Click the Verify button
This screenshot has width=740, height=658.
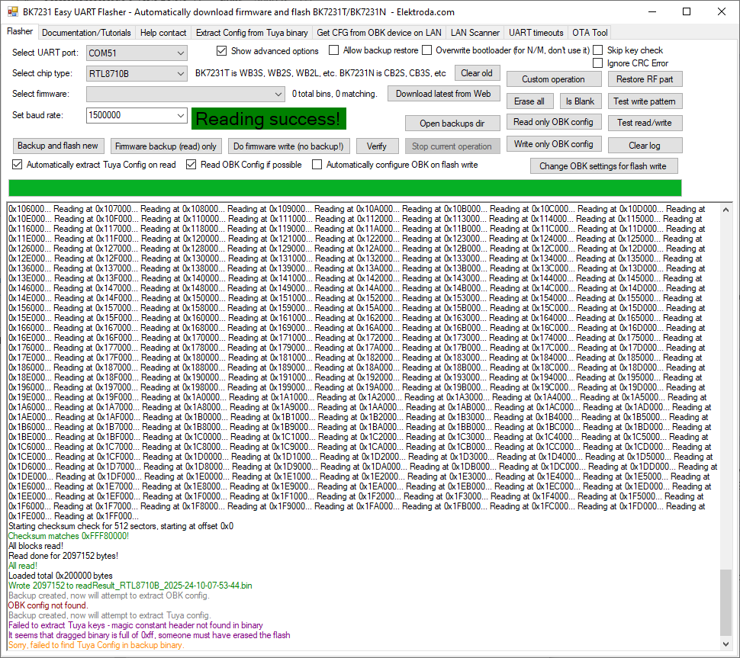tap(377, 146)
